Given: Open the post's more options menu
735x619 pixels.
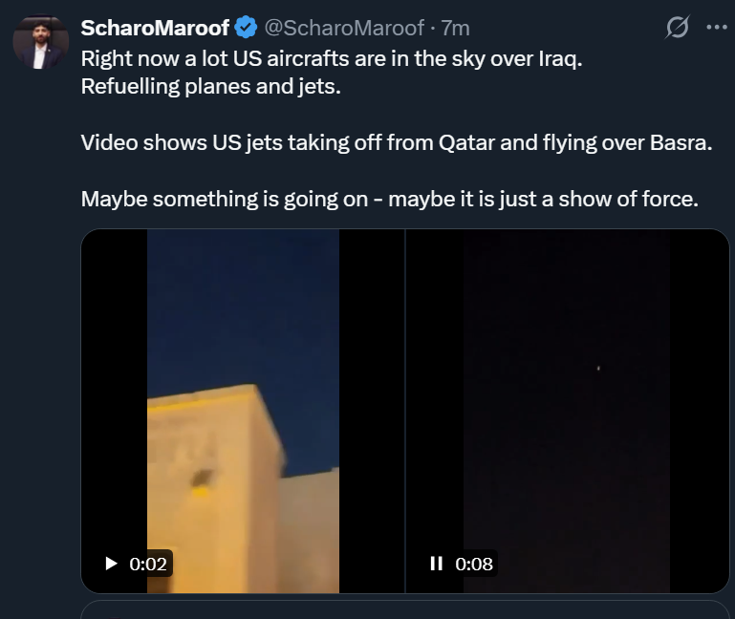Looking at the screenshot, I should tap(716, 28).
